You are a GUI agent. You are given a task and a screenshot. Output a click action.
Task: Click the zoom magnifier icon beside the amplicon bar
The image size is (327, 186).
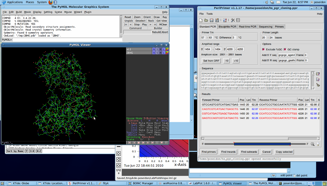pos(313,144)
